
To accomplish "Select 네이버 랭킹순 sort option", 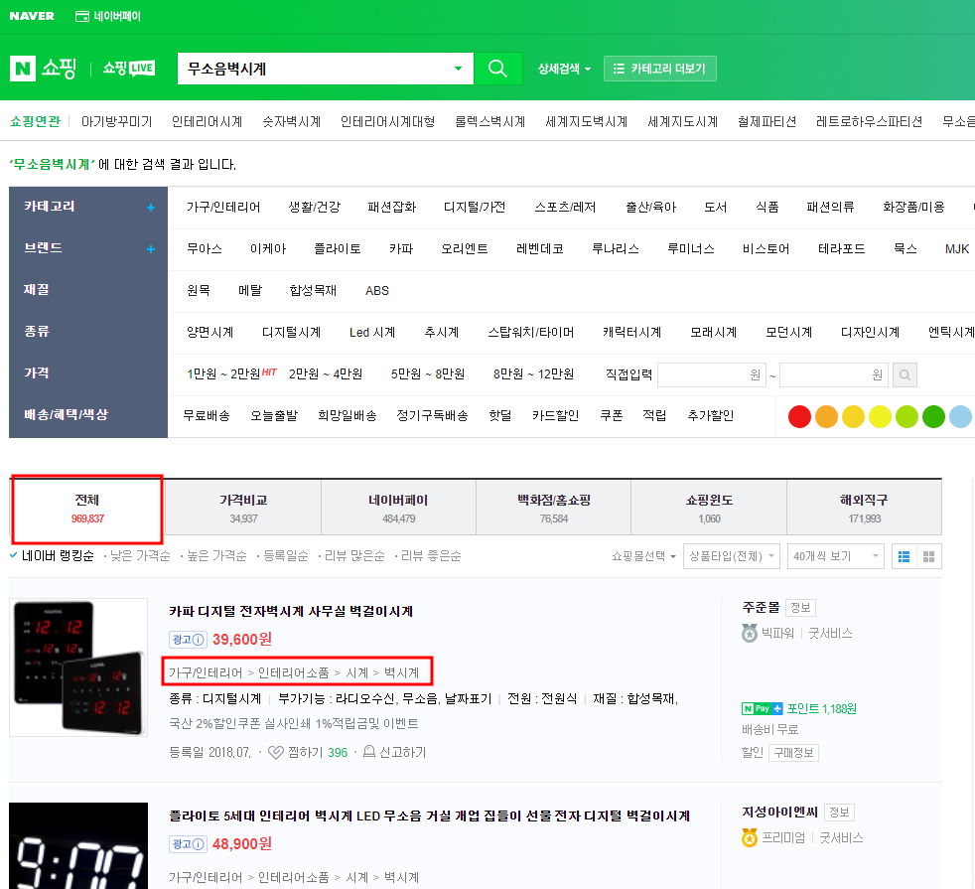I will [x=58, y=555].
